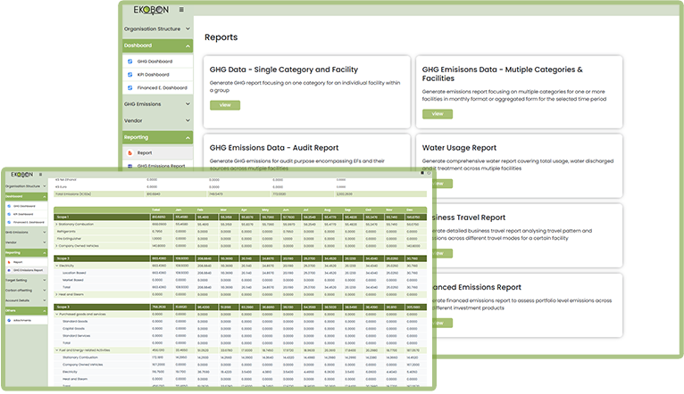Open GHG Dashboard via its sidebar icon
684x394 pixels.
(129, 62)
